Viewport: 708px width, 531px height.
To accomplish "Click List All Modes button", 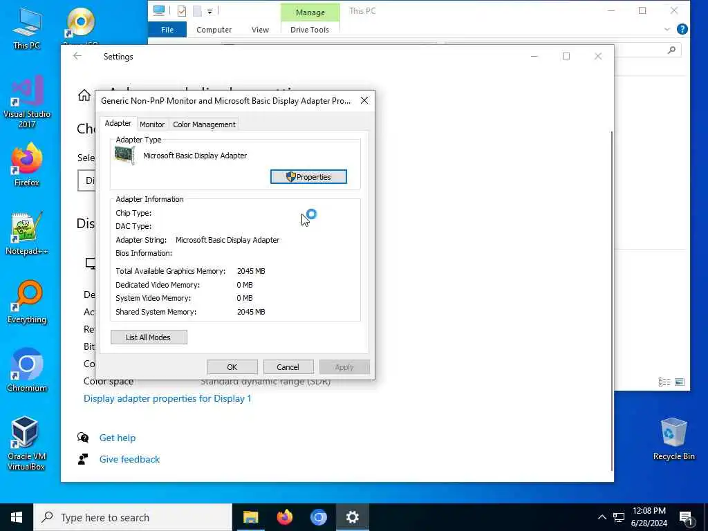I will tap(149, 337).
